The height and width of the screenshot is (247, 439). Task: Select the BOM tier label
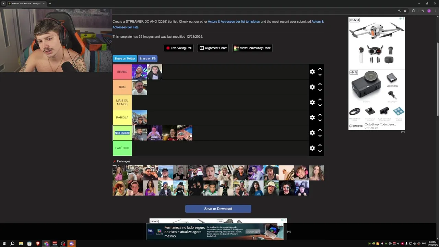point(122,87)
